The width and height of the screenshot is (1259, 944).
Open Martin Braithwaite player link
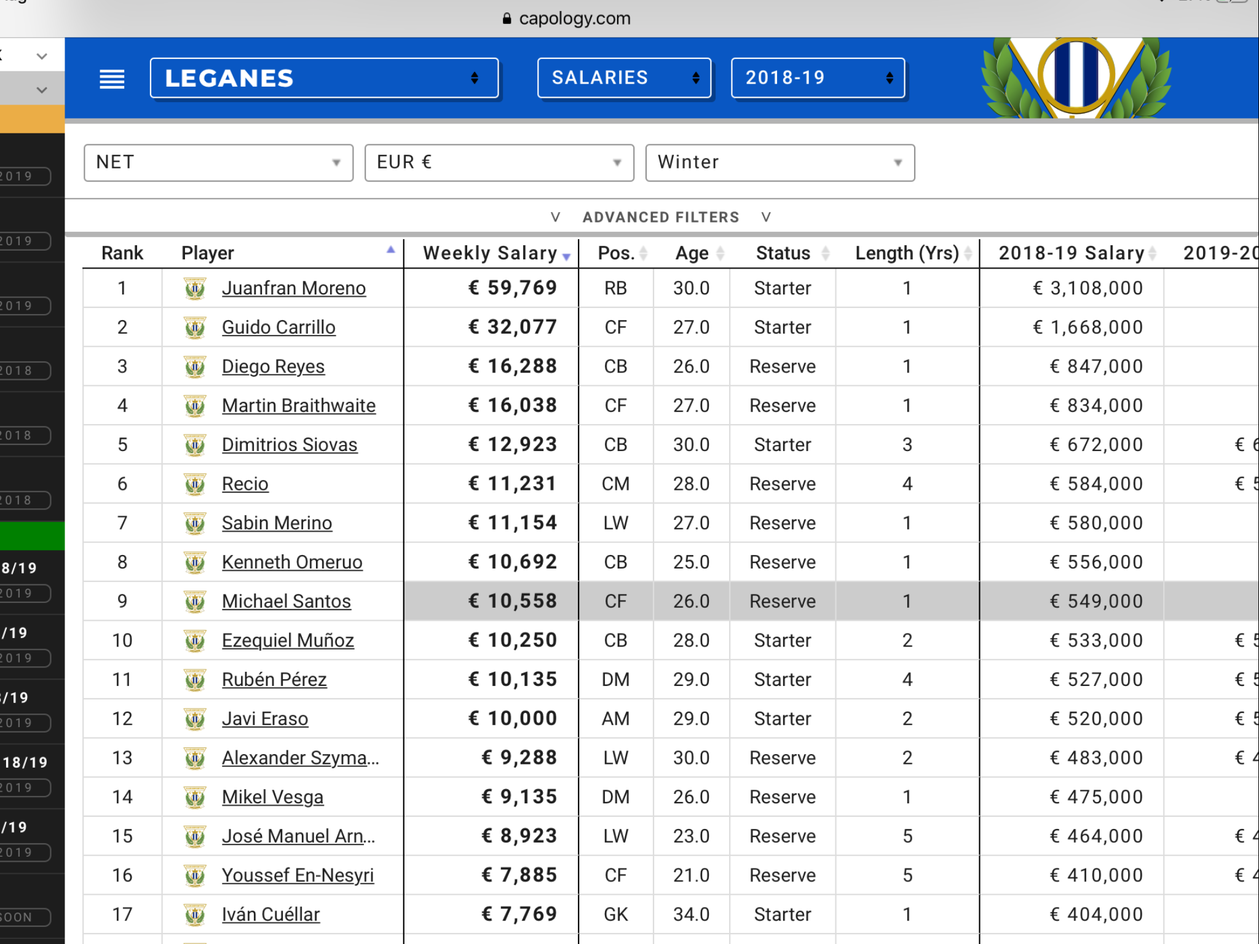point(299,406)
